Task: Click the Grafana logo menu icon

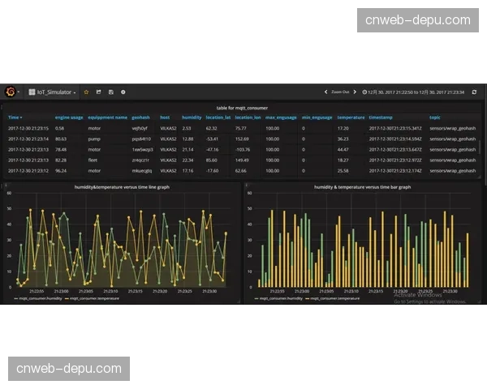Action: 11,92
